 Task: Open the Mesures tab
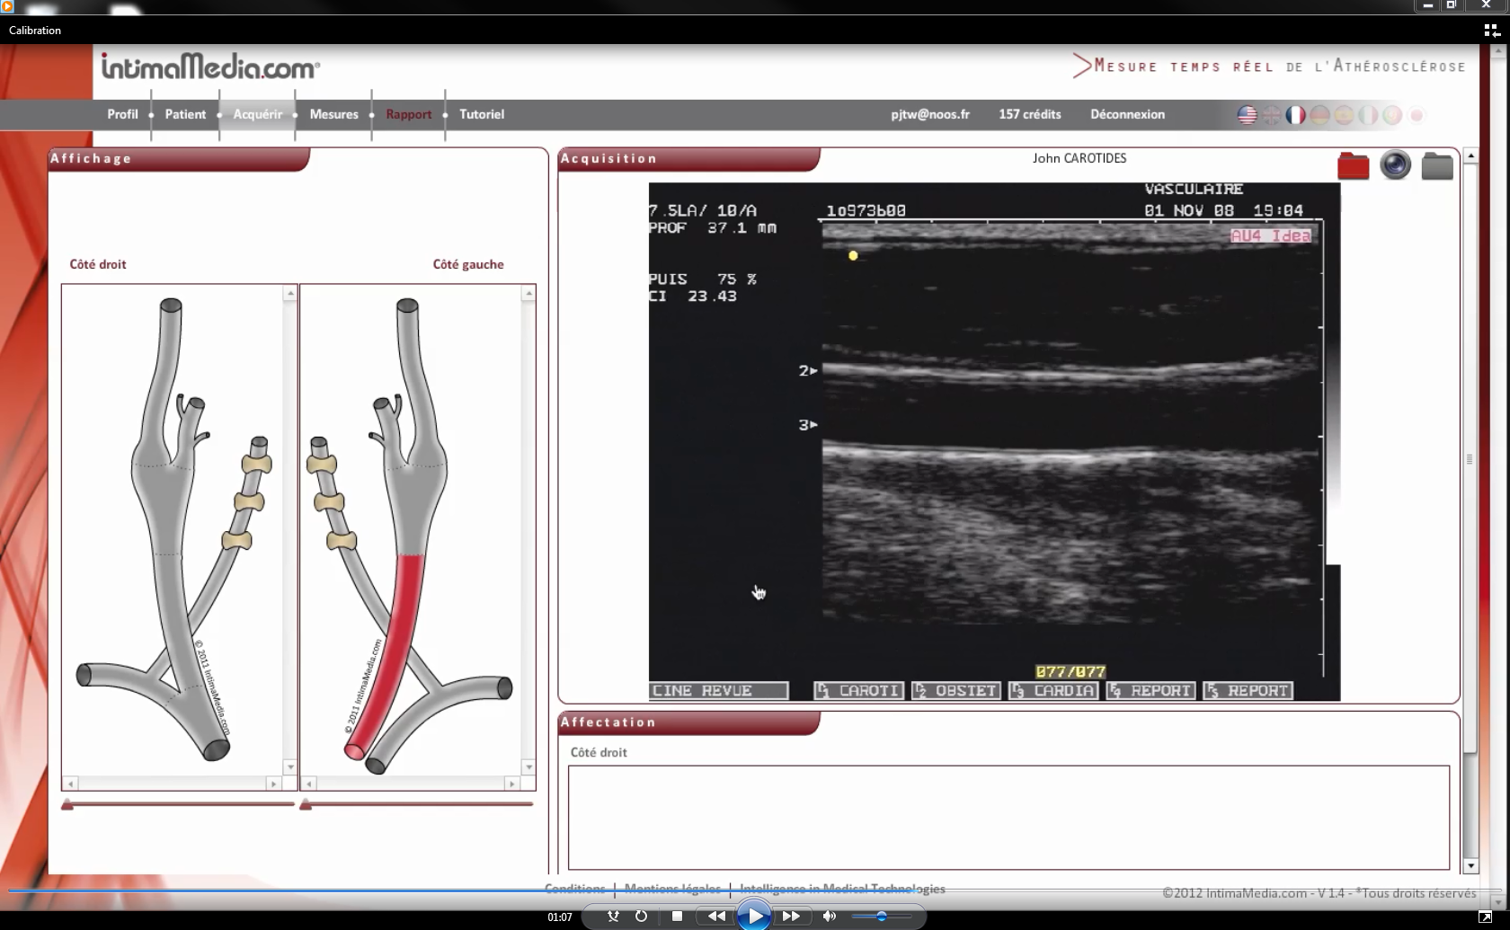(x=333, y=114)
